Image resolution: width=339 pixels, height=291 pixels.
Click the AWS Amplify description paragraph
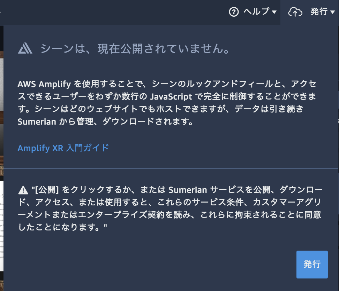tap(167, 103)
